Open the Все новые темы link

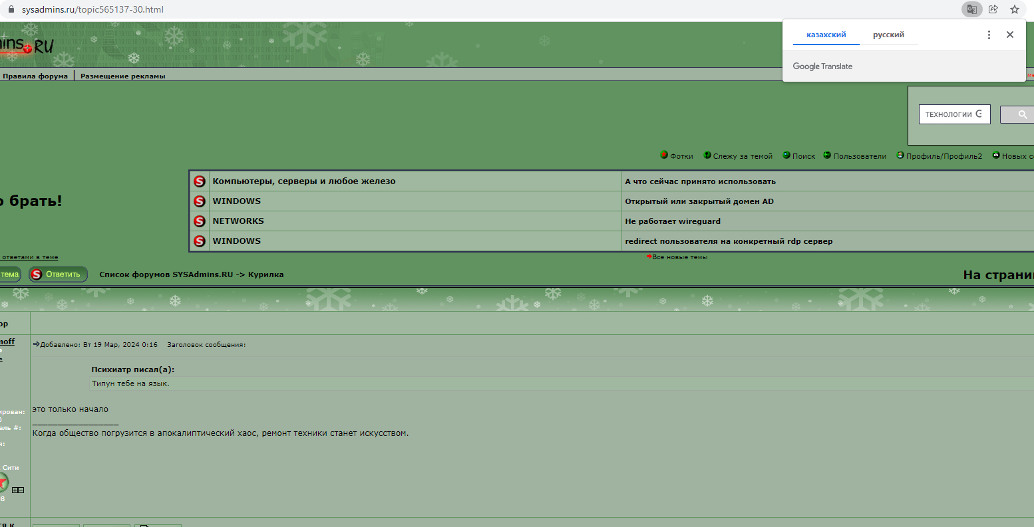click(679, 257)
